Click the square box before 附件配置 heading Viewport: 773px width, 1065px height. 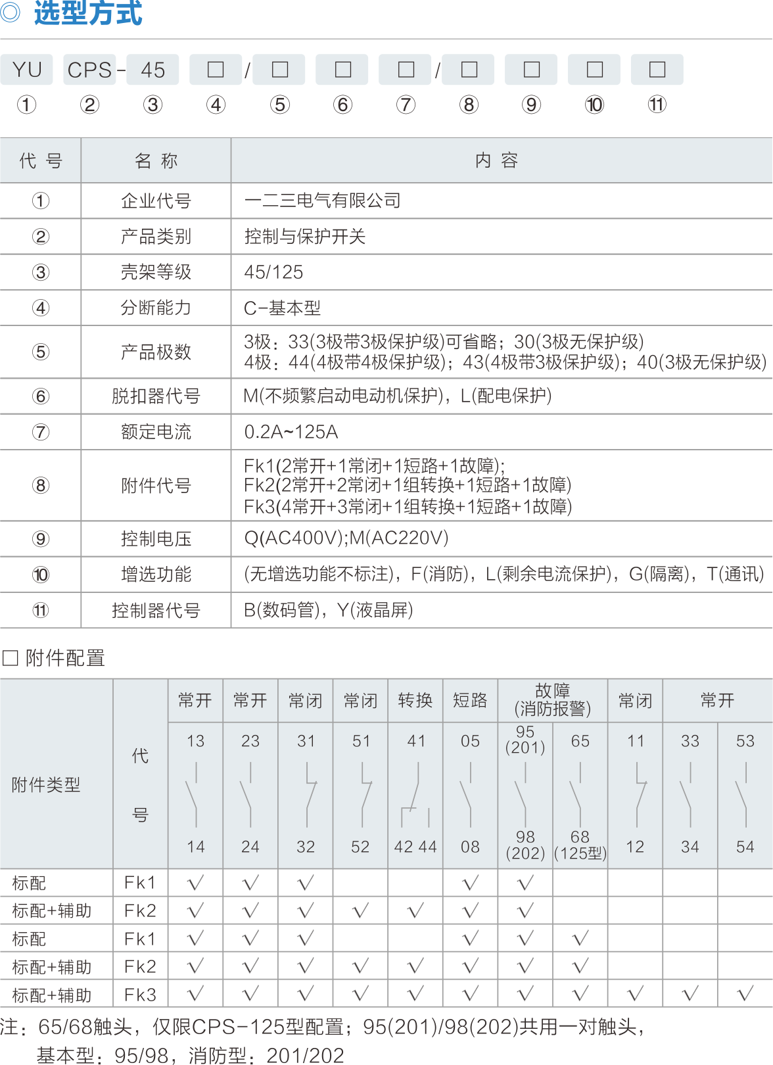pos(11,657)
